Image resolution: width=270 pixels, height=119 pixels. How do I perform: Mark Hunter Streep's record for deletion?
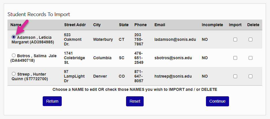[x=250, y=76]
